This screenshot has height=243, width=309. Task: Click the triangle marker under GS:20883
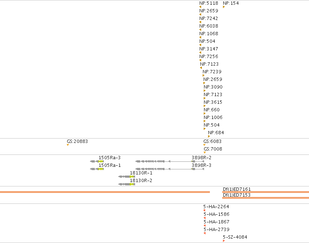tap(68, 145)
